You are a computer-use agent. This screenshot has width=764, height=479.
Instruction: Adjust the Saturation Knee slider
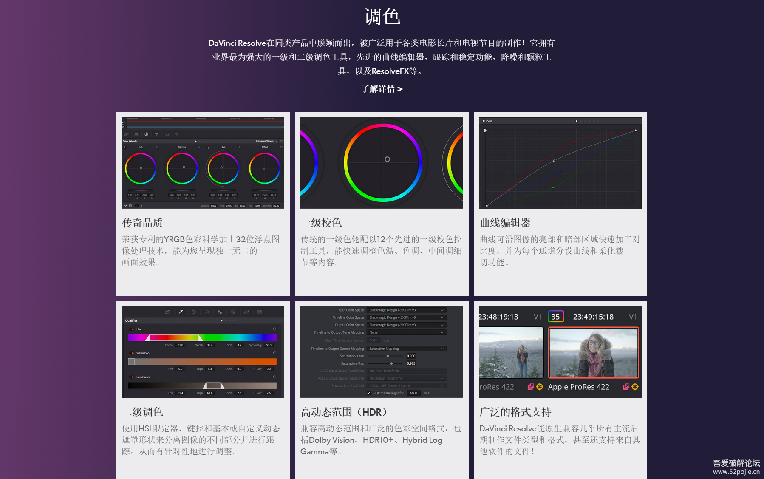(x=388, y=356)
